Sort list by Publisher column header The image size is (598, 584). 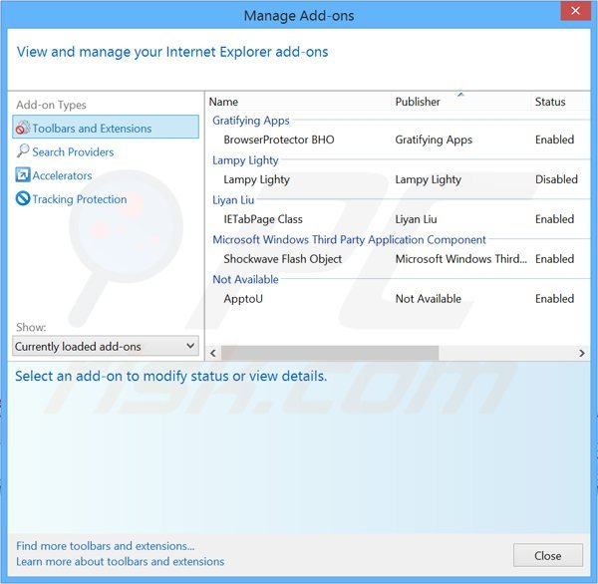418,102
